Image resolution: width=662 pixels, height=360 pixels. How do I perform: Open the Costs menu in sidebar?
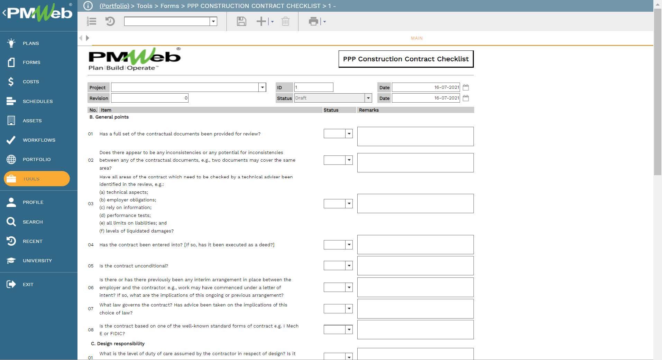(31, 82)
